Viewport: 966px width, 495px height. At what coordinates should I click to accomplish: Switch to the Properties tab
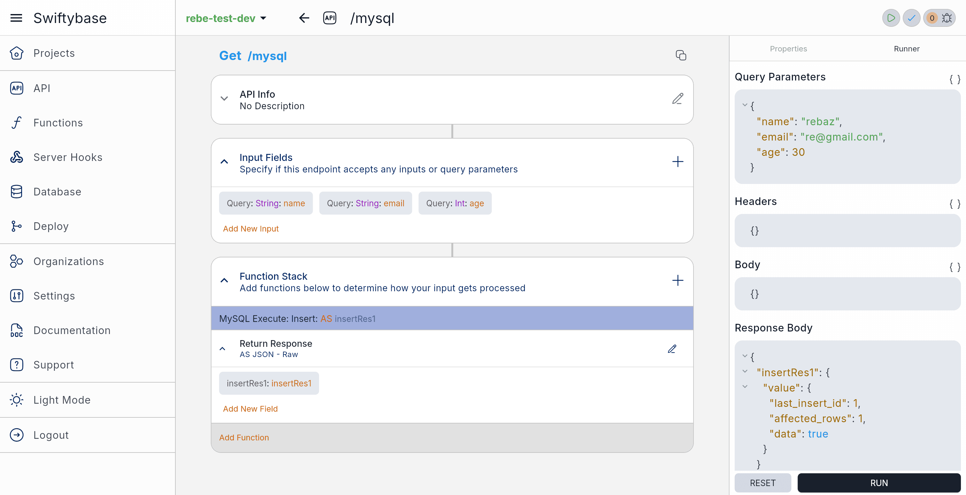pyautogui.click(x=788, y=49)
